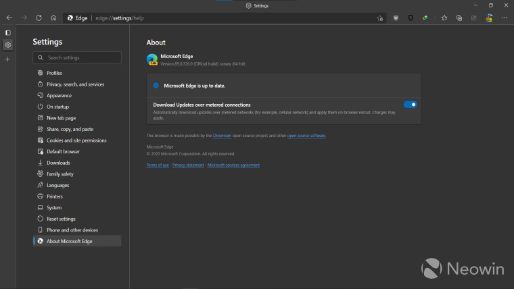Open the home page icon
The width and height of the screenshot is (514, 289).
click(x=53, y=18)
